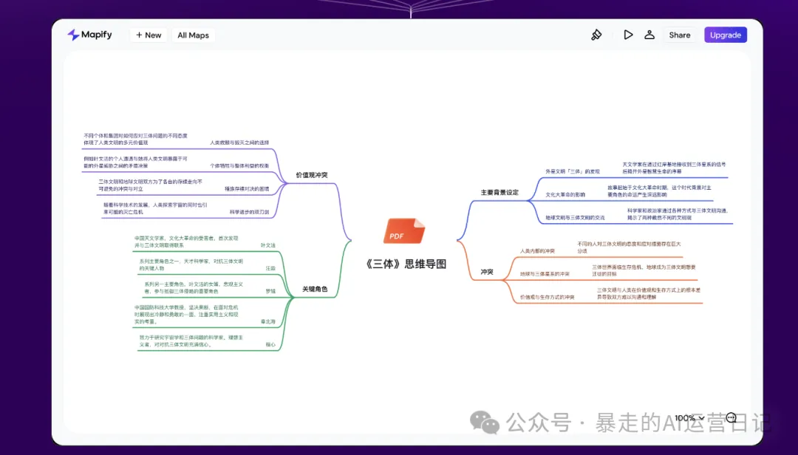The width and height of the screenshot is (798, 455).
Task: Click the 章北海 character node
Action: tap(267, 321)
